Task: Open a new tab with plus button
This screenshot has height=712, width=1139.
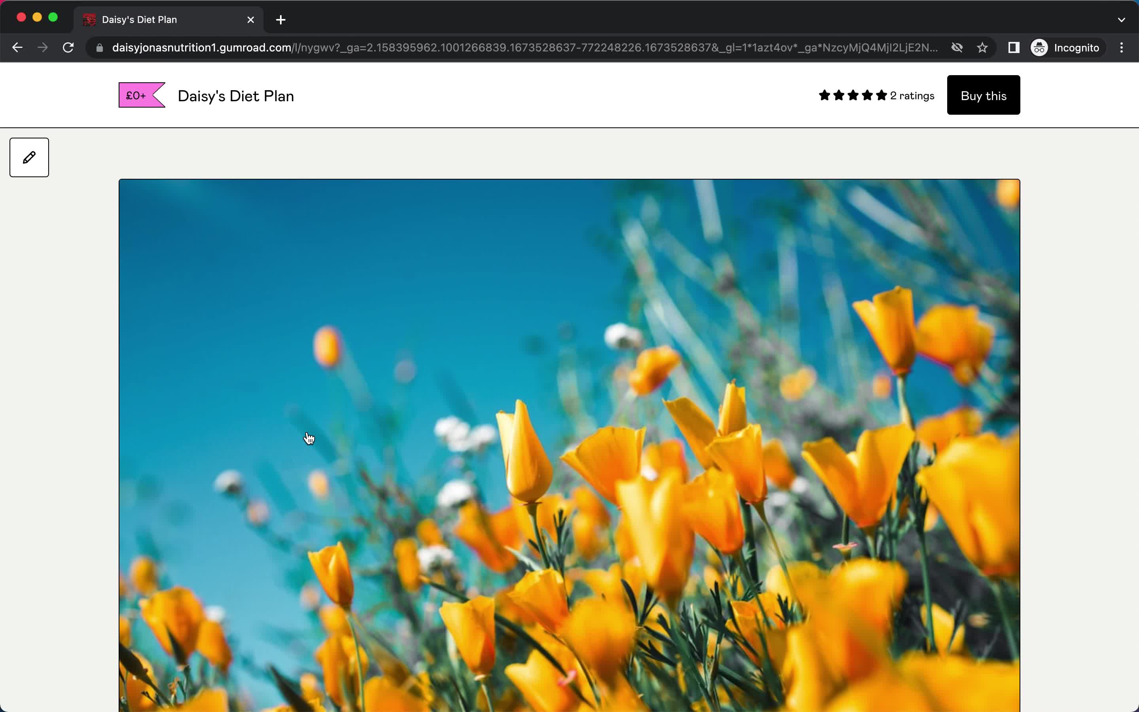Action: point(280,20)
